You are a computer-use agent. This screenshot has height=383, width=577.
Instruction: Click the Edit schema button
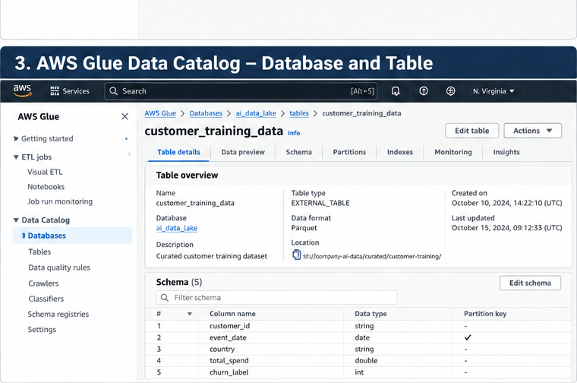(530, 283)
